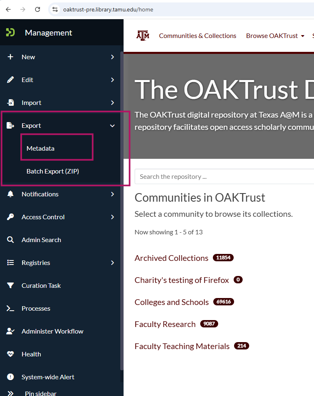This screenshot has height=396, width=314.
Task: Click the bell icon for Notifications
Action: coord(11,194)
